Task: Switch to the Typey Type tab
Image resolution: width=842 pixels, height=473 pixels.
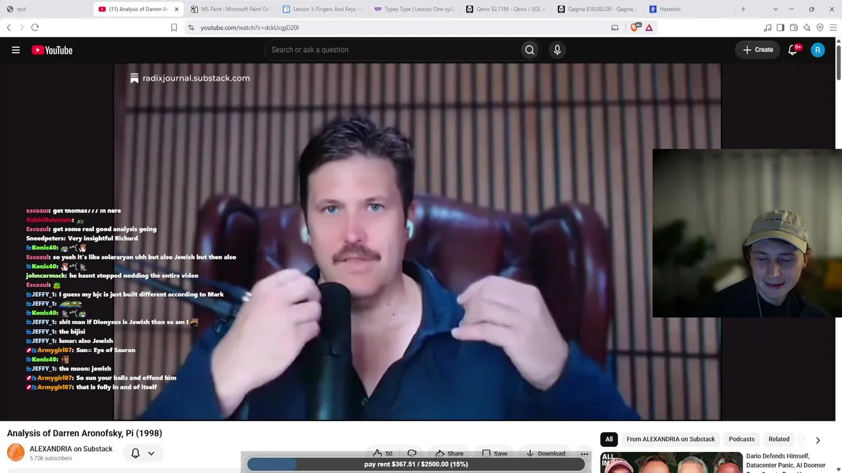Action: (x=414, y=9)
